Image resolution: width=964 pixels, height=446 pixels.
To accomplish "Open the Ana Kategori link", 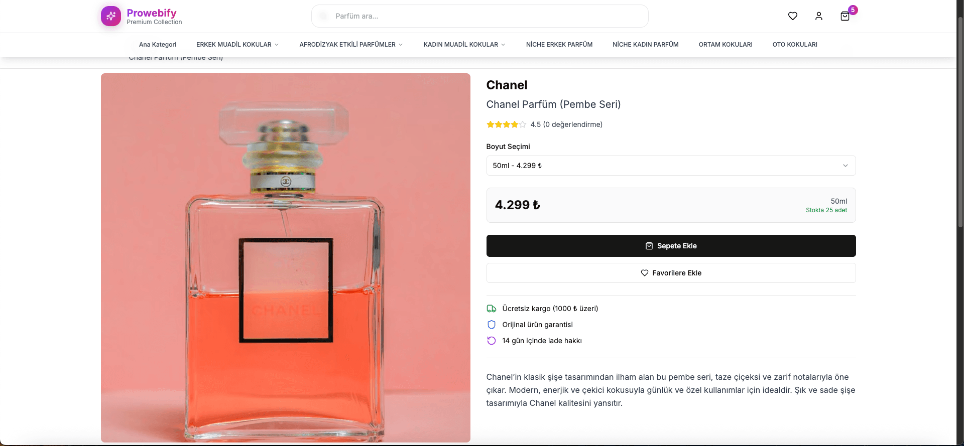I will click(x=158, y=45).
